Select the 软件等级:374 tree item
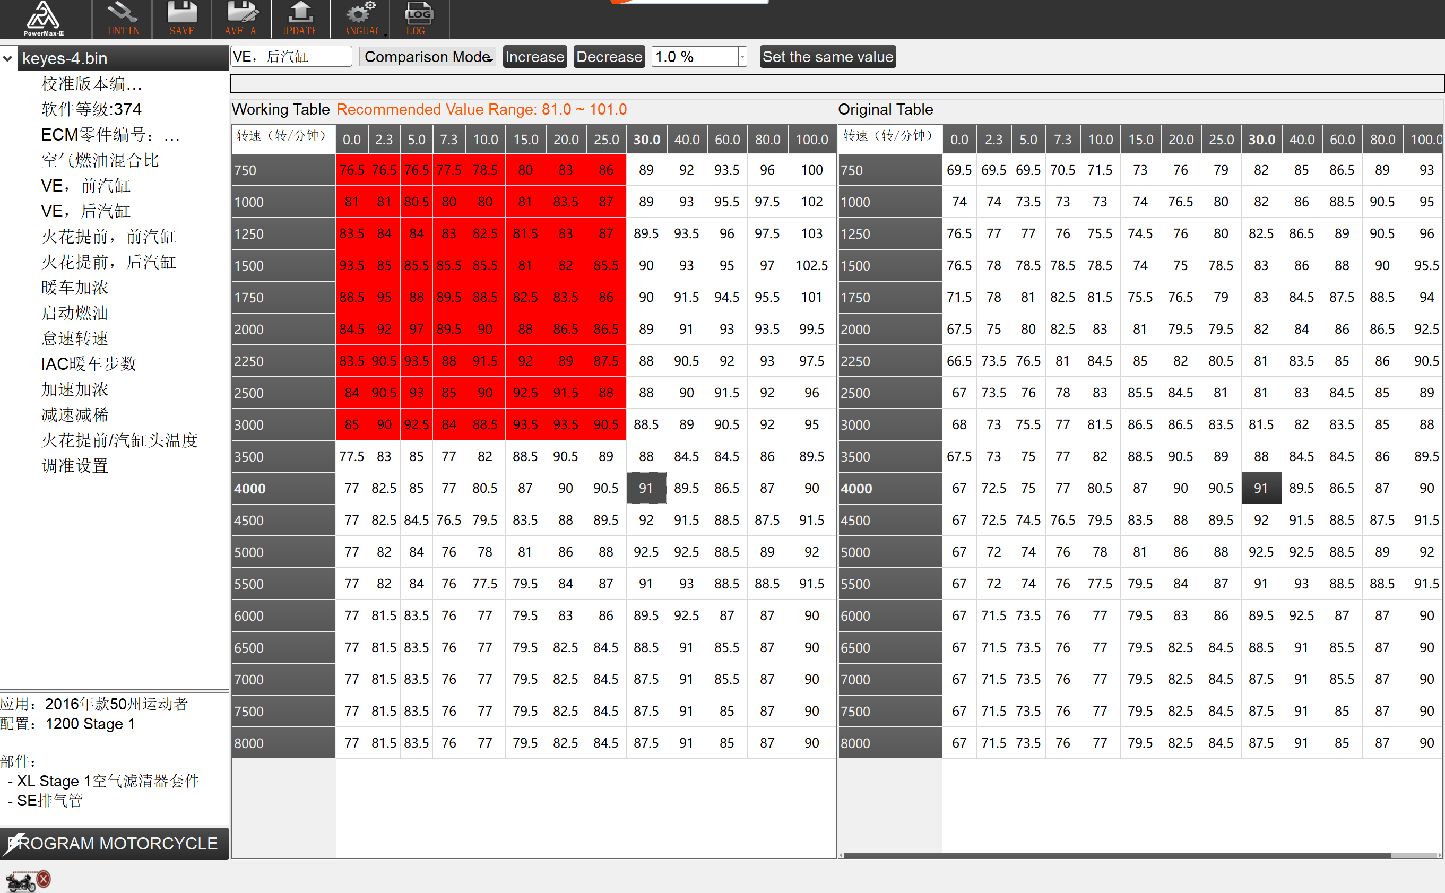Image resolution: width=1445 pixels, height=893 pixels. coord(91,109)
